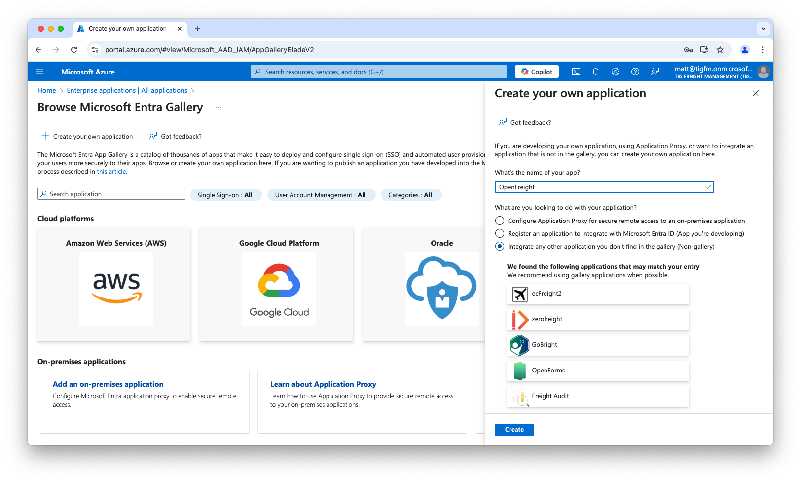Open portal settings gear
The image size is (801, 482).
click(x=616, y=72)
